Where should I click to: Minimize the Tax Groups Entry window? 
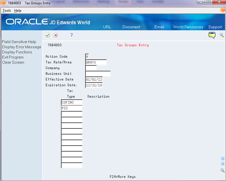201,2
